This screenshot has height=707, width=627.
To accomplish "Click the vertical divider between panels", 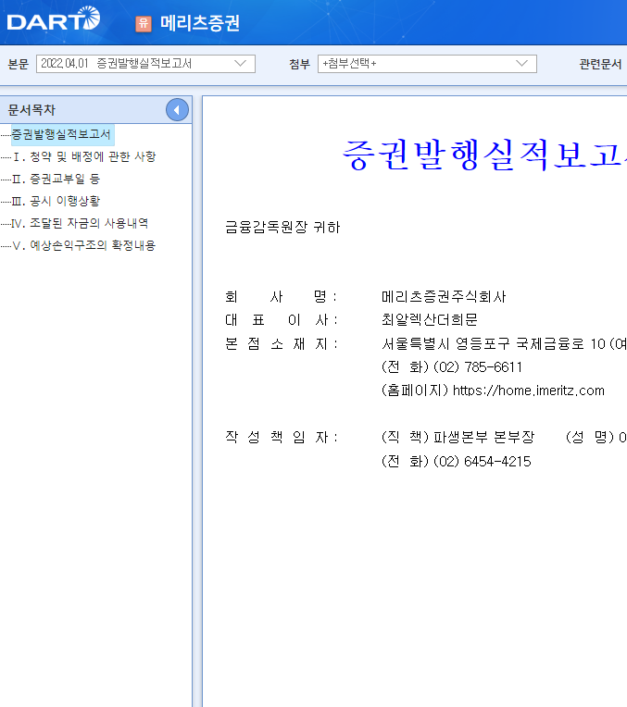I will [197, 402].
